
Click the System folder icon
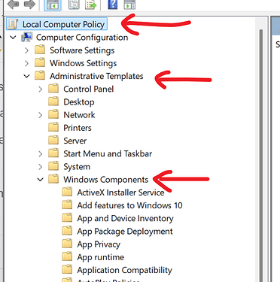pos(53,166)
